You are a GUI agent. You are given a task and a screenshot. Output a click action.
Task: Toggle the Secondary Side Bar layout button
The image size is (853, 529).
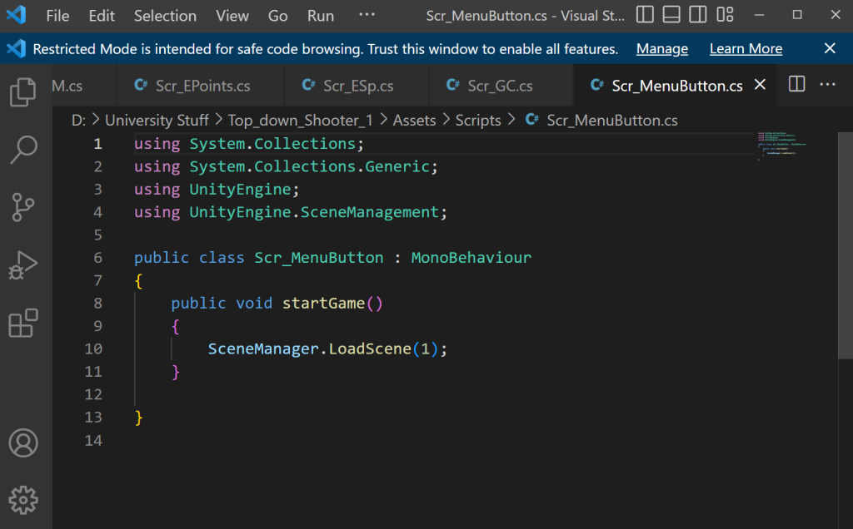pyautogui.click(x=698, y=15)
